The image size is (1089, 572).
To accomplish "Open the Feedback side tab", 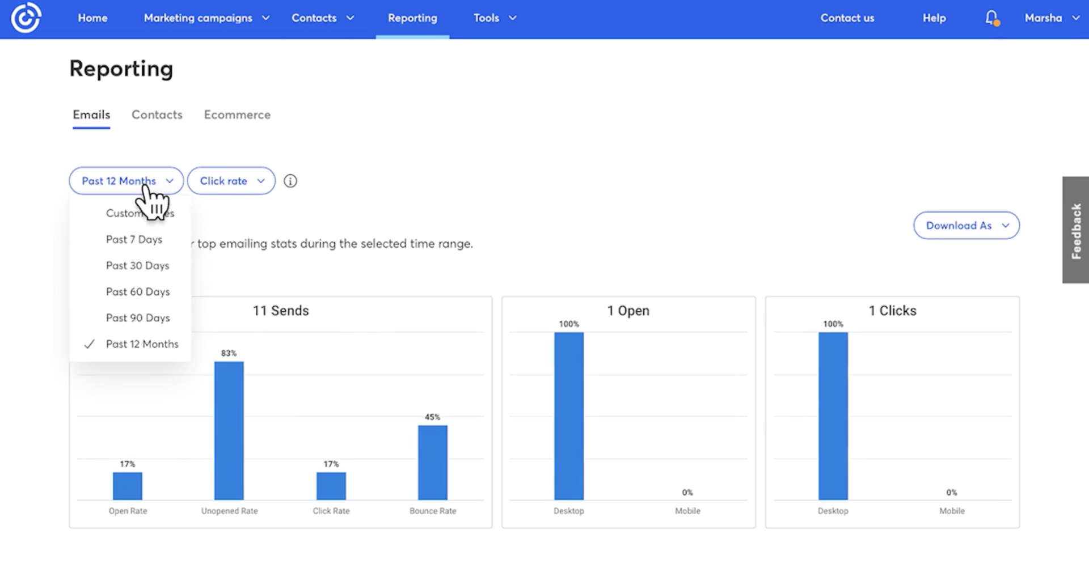I will coord(1075,230).
